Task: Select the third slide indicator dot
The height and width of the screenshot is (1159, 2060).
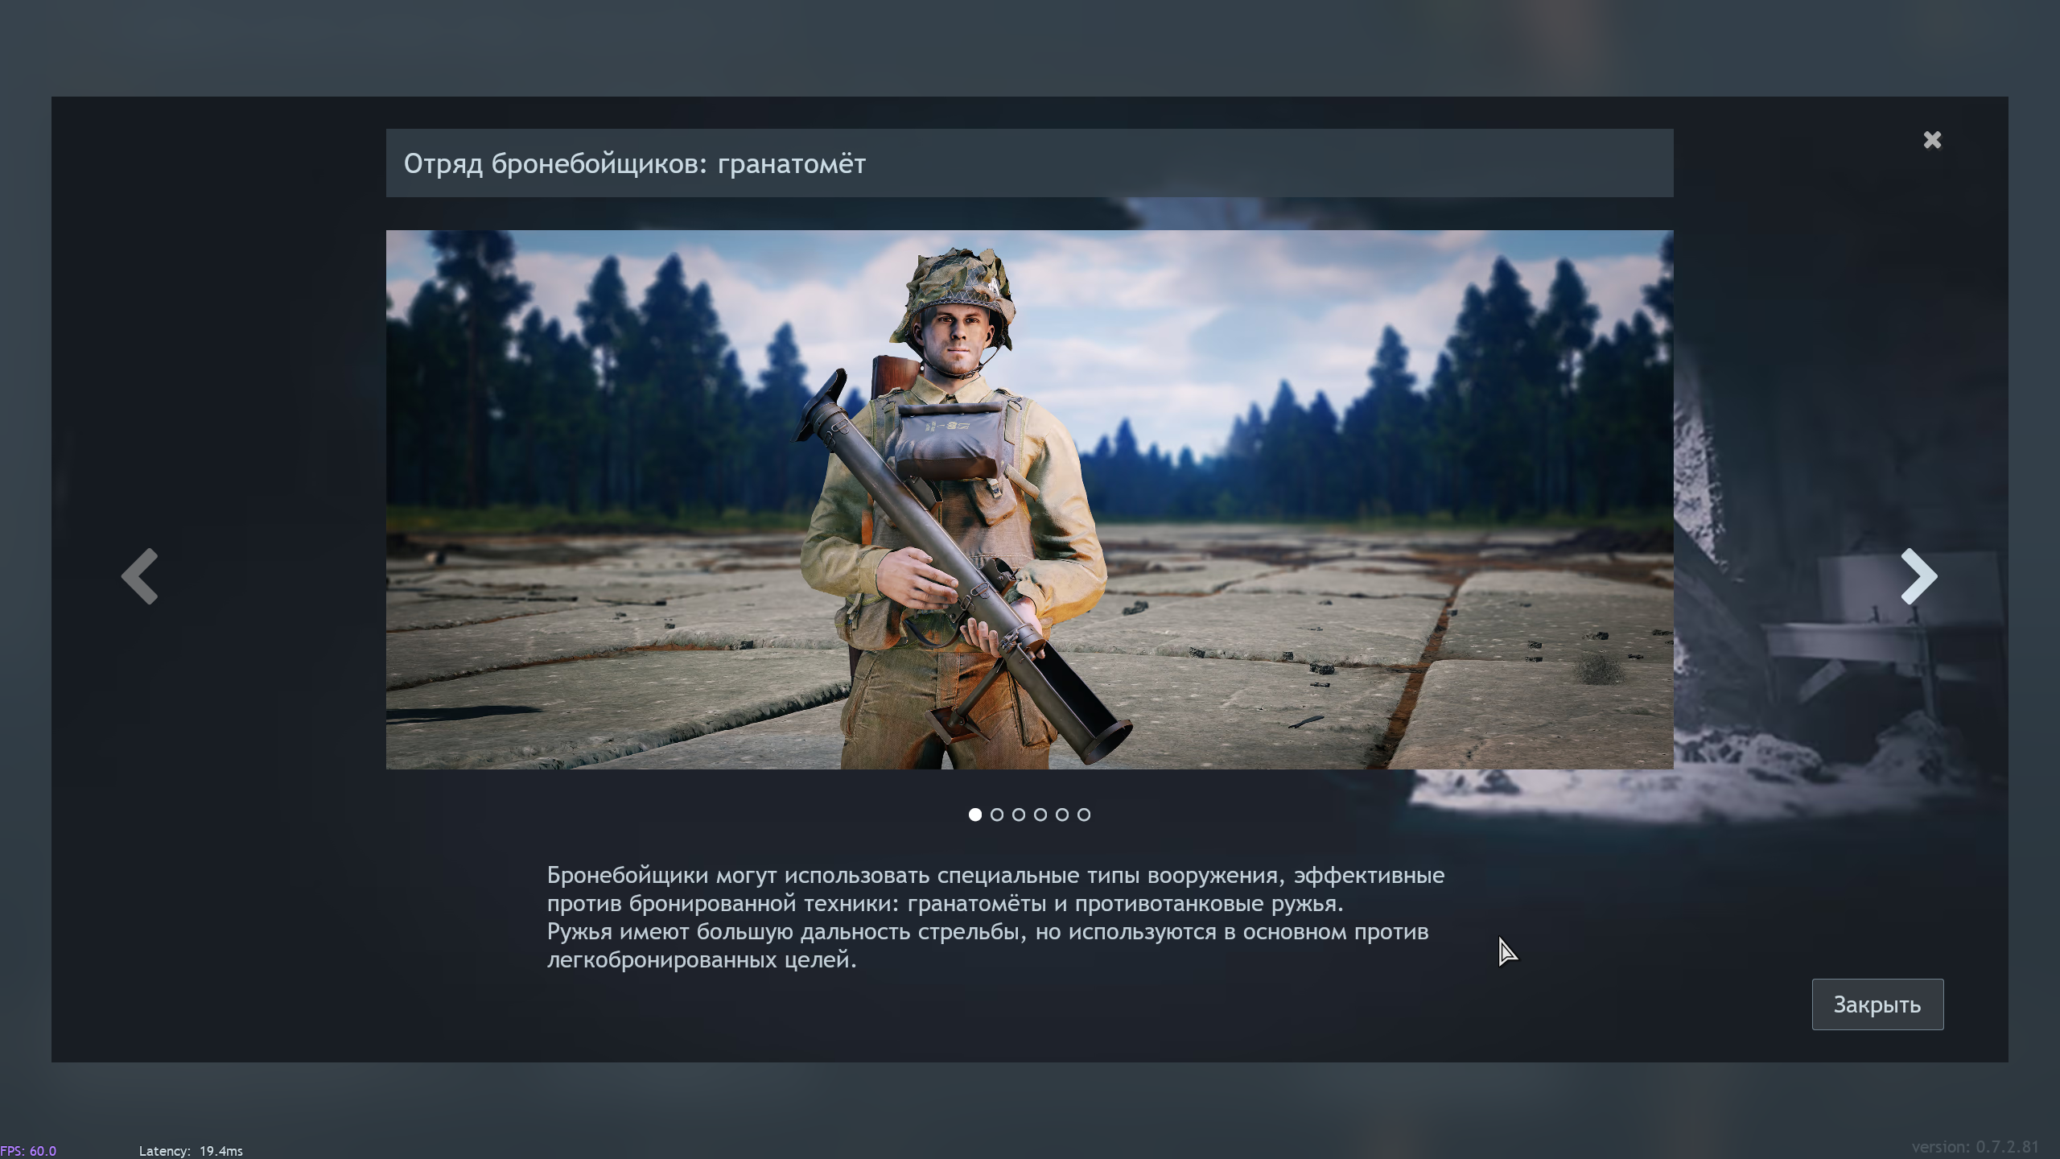Action: pyautogui.click(x=1018, y=815)
